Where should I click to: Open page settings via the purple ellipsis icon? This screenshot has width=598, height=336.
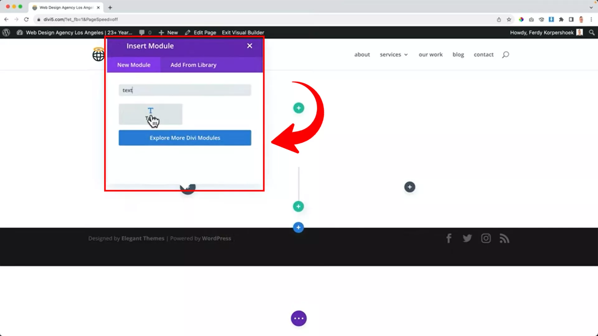point(298,318)
